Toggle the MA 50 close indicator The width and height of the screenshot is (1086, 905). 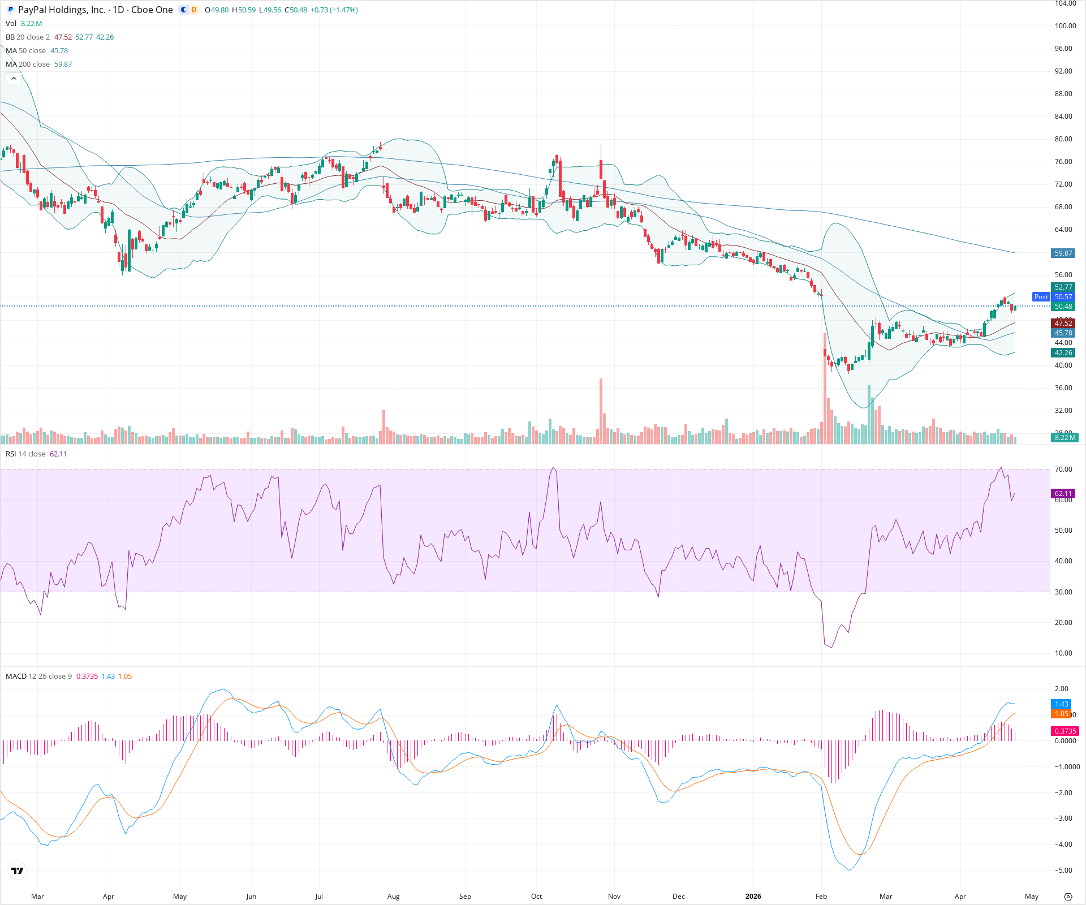pos(11,50)
